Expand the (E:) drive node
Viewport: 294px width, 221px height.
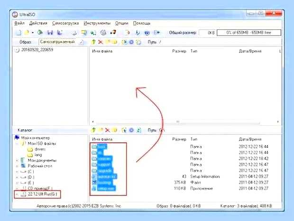(17, 183)
